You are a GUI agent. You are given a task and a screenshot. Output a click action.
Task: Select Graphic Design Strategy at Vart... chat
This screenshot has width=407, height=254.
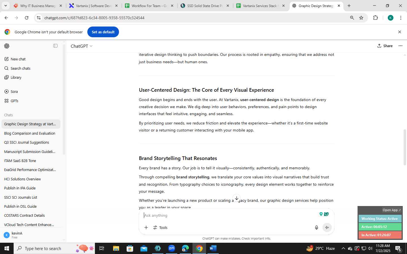point(31,124)
